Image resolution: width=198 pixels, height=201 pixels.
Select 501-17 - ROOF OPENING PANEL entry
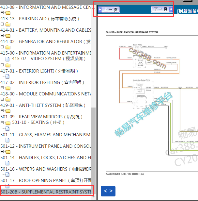point(46,180)
